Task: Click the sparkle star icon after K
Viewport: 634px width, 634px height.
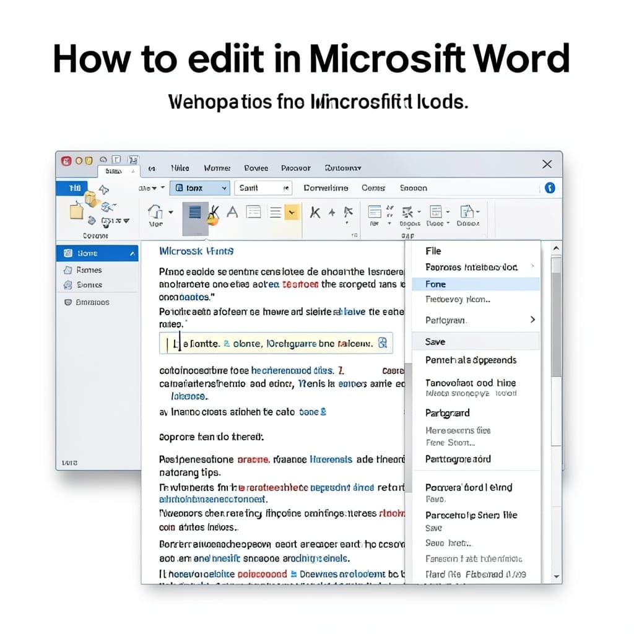Action: [x=332, y=212]
